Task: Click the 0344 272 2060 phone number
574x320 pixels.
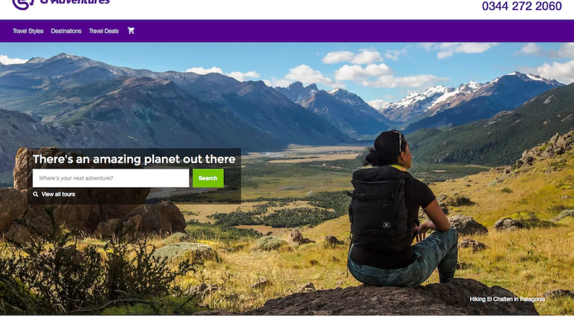Action: [x=522, y=6]
